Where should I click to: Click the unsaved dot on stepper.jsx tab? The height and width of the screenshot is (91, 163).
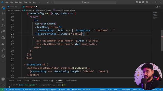point(36,7)
